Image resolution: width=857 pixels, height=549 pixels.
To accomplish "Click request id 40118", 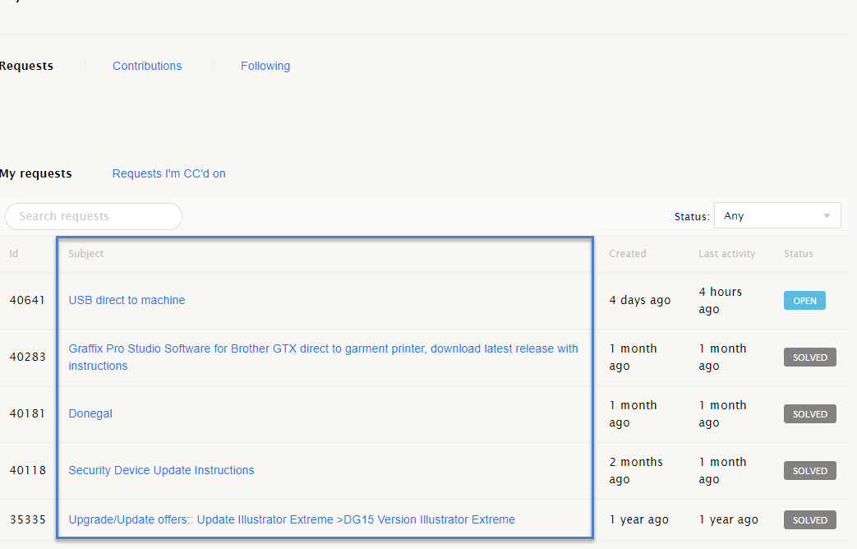I will pos(27,470).
